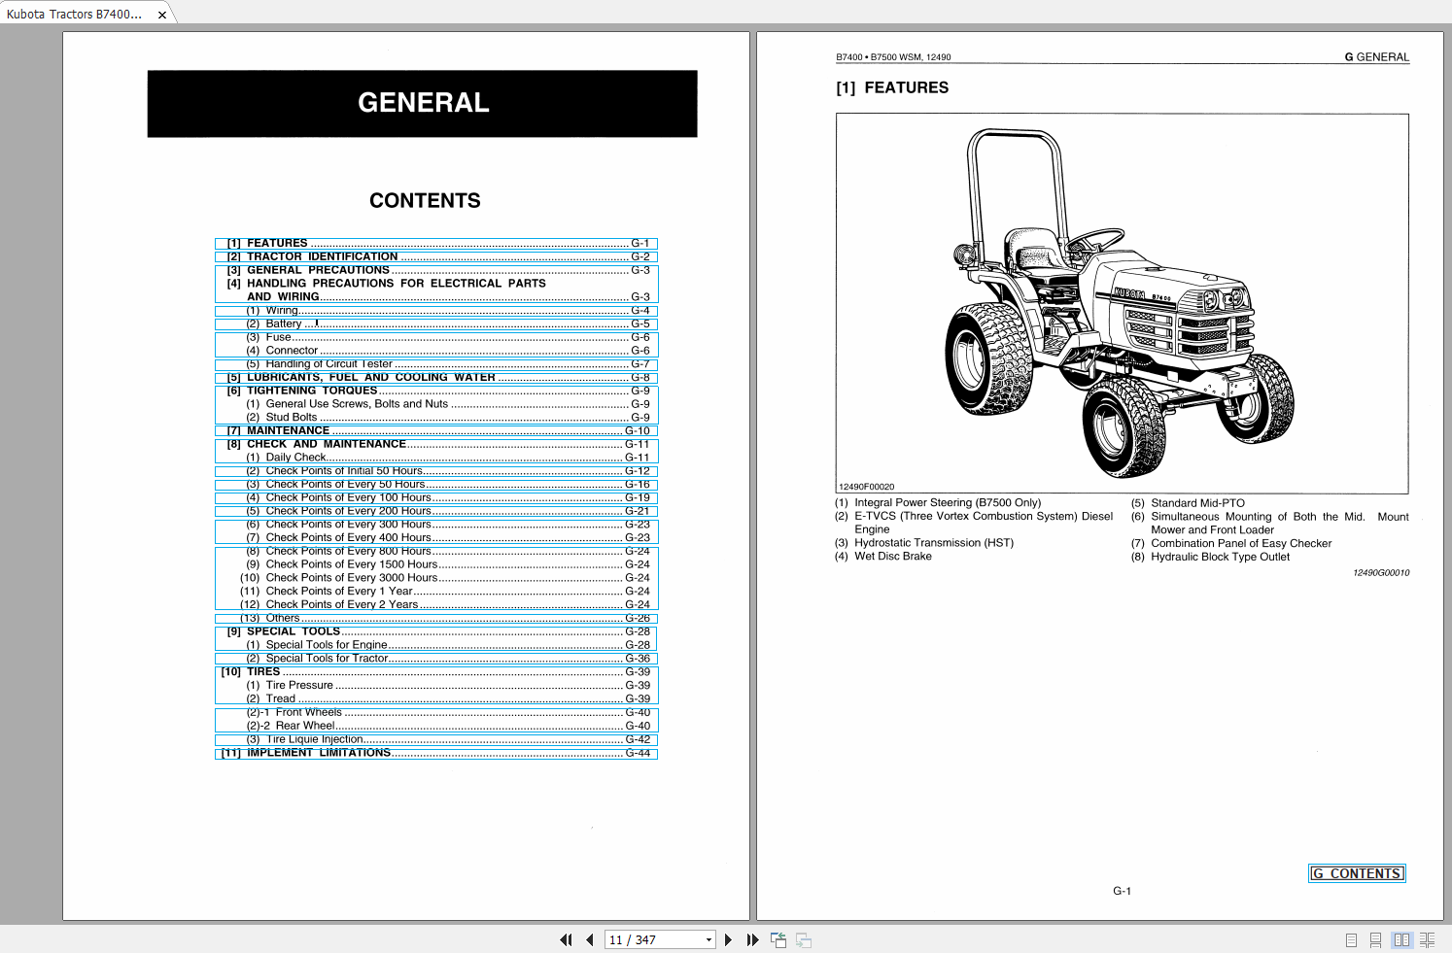Jump to the first page
Viewport: 1452px width, 953px height.
(567, 939)
